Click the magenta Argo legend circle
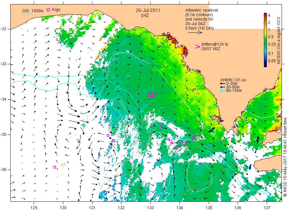 (x=48, y=10)
